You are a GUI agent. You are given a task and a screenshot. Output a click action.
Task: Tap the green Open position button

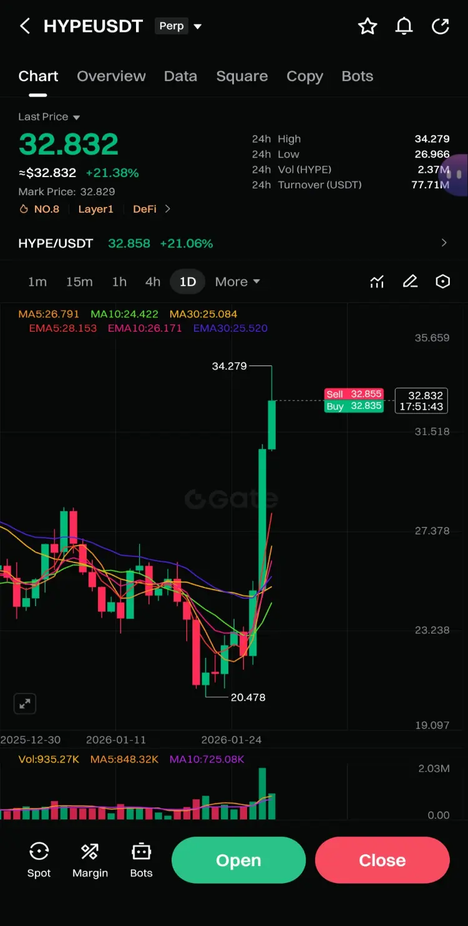pyautogui.click(x=238, y=860)
